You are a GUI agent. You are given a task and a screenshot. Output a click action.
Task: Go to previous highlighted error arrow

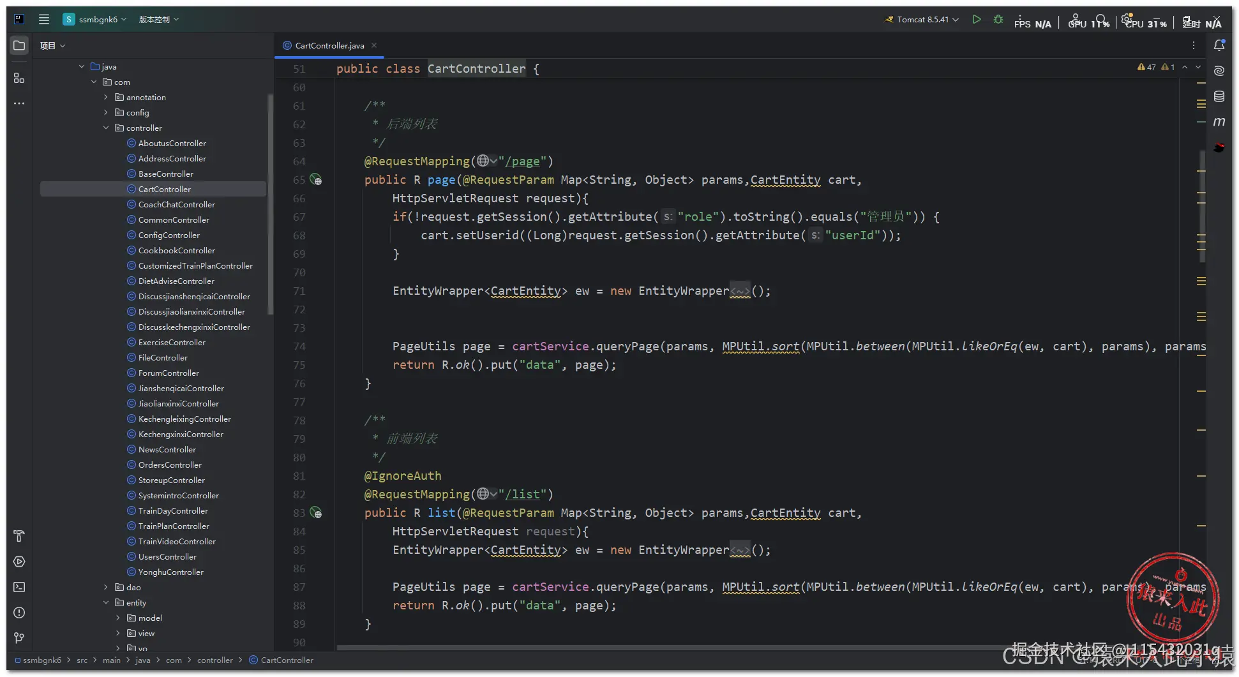coord(1185,67)
